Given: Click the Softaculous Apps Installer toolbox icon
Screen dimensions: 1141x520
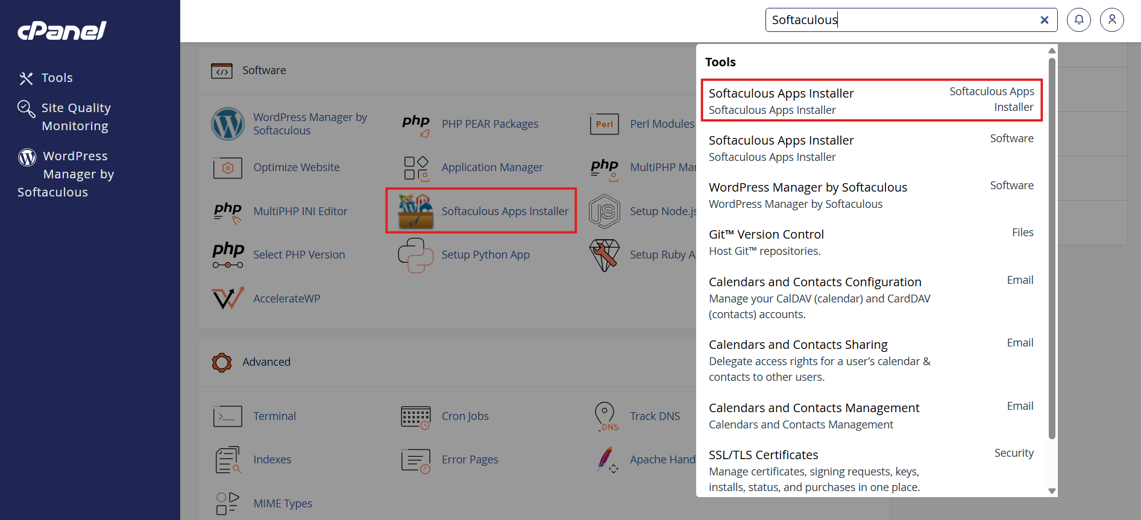Looking at the screenshot, I should (x=416, y=211).
